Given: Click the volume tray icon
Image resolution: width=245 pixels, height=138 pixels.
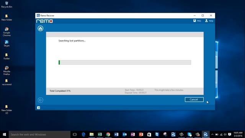Looking at the screenshot, I should (x=225, y=135).
